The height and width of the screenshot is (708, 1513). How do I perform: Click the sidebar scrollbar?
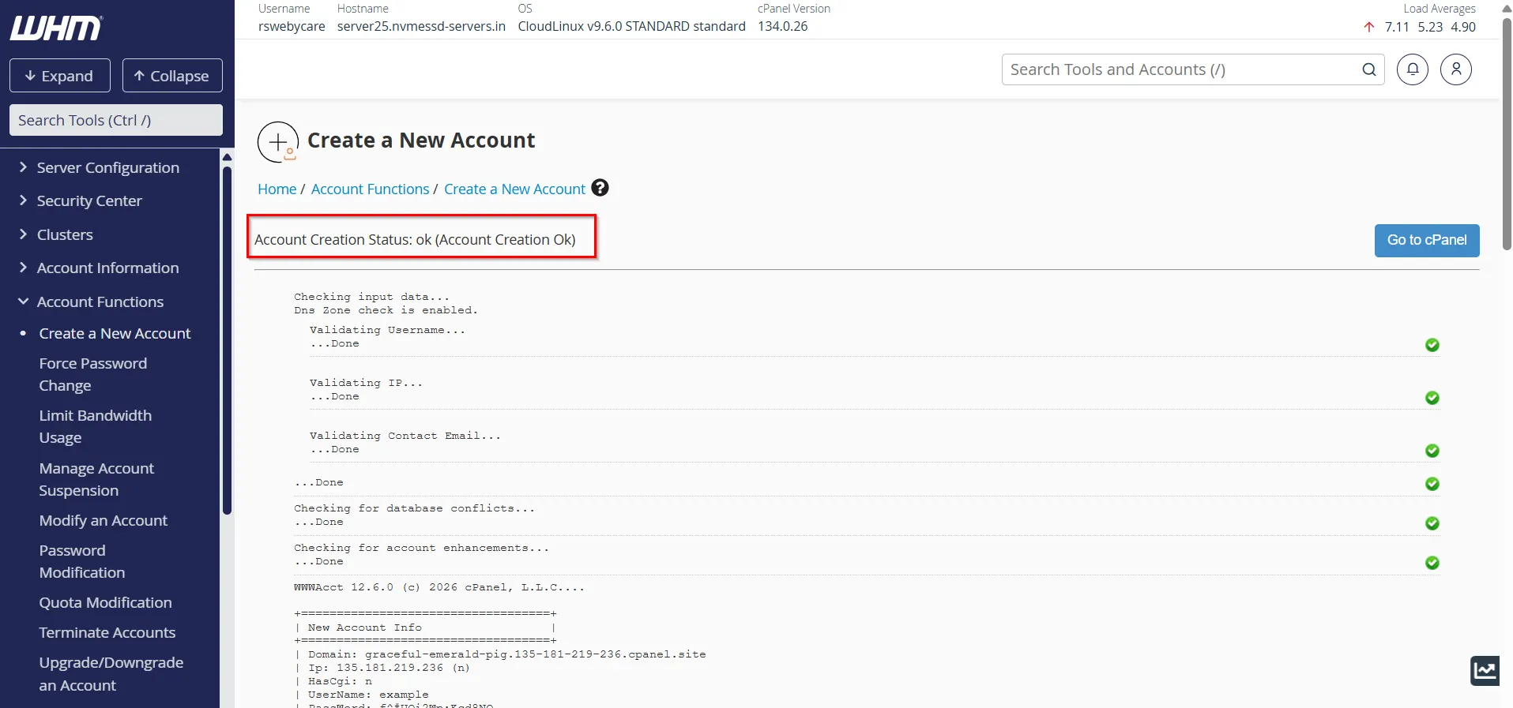[x=228, y=339]
